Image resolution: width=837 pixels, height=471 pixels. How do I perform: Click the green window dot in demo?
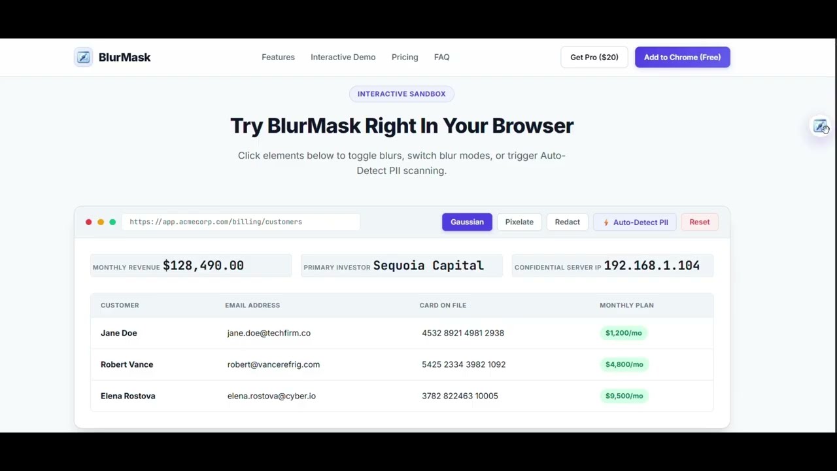tap(112, 222)
